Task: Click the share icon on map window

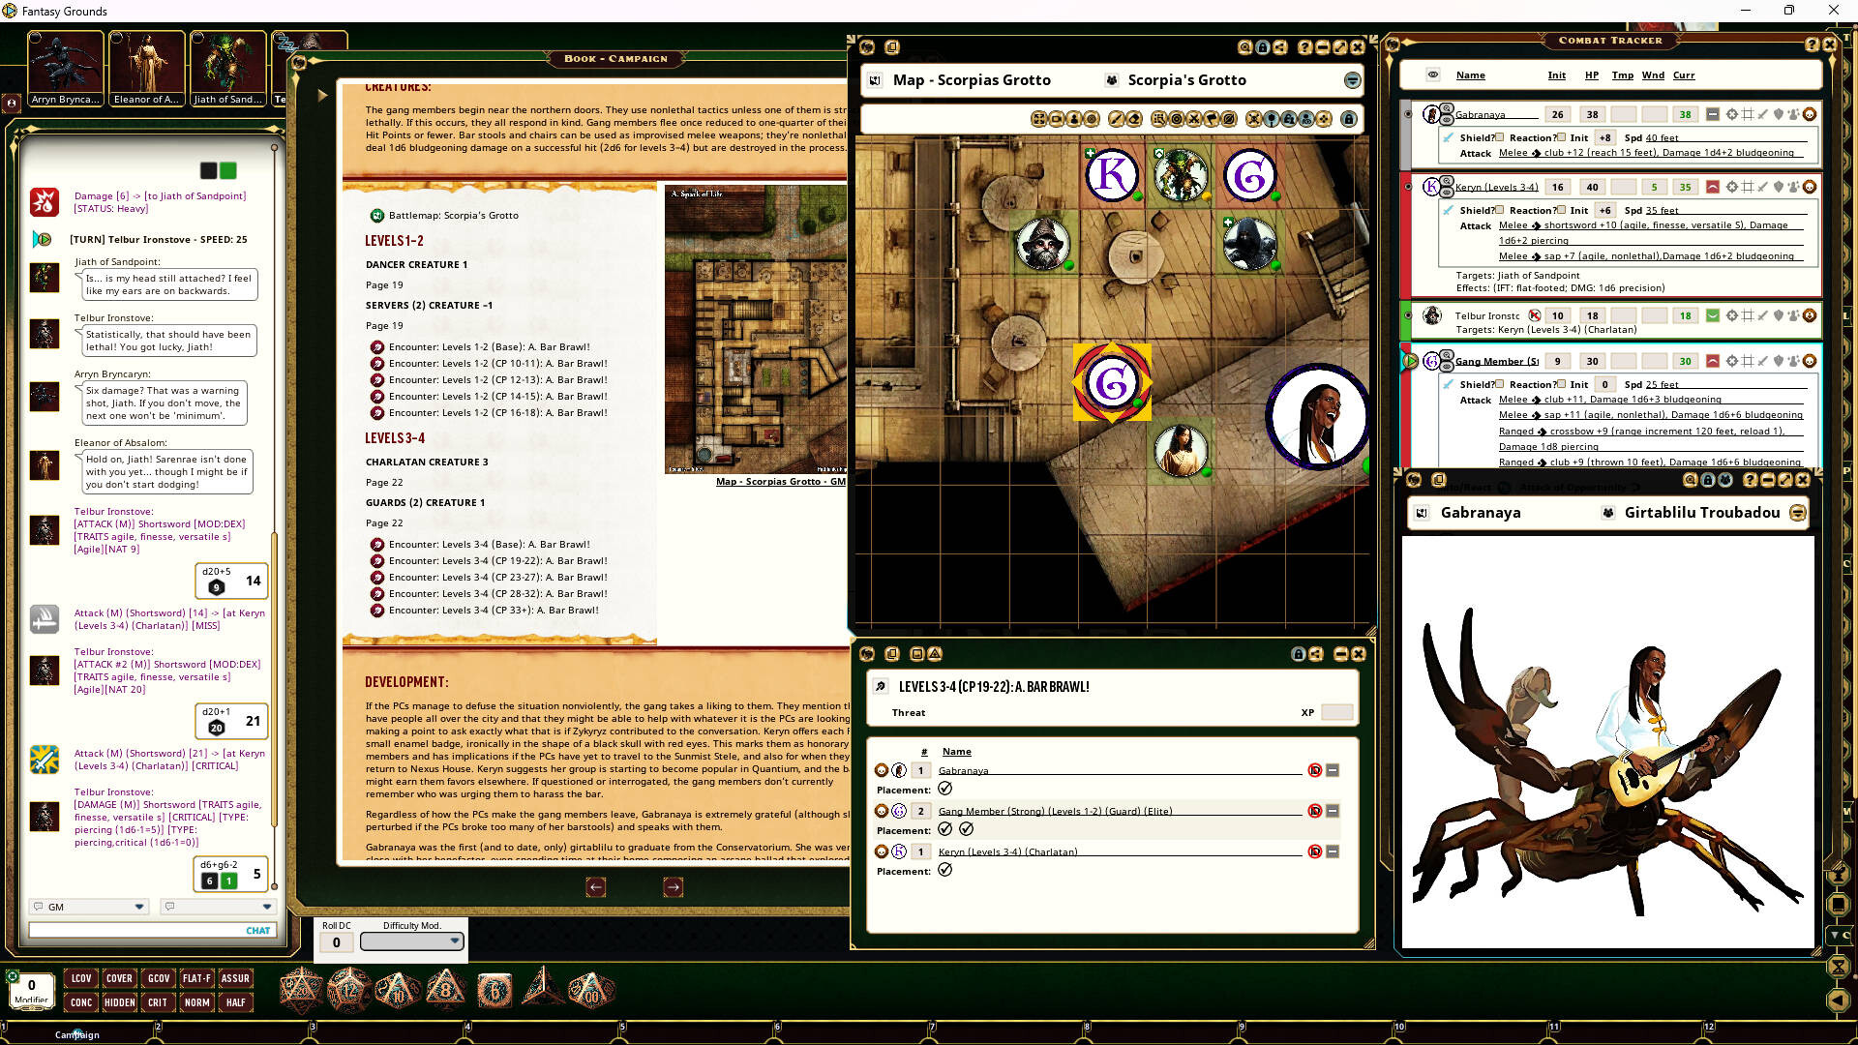Action: point(1280,47)
